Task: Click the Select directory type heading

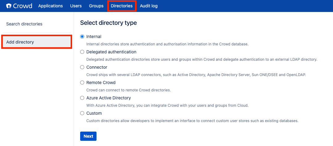Action: 108,23
